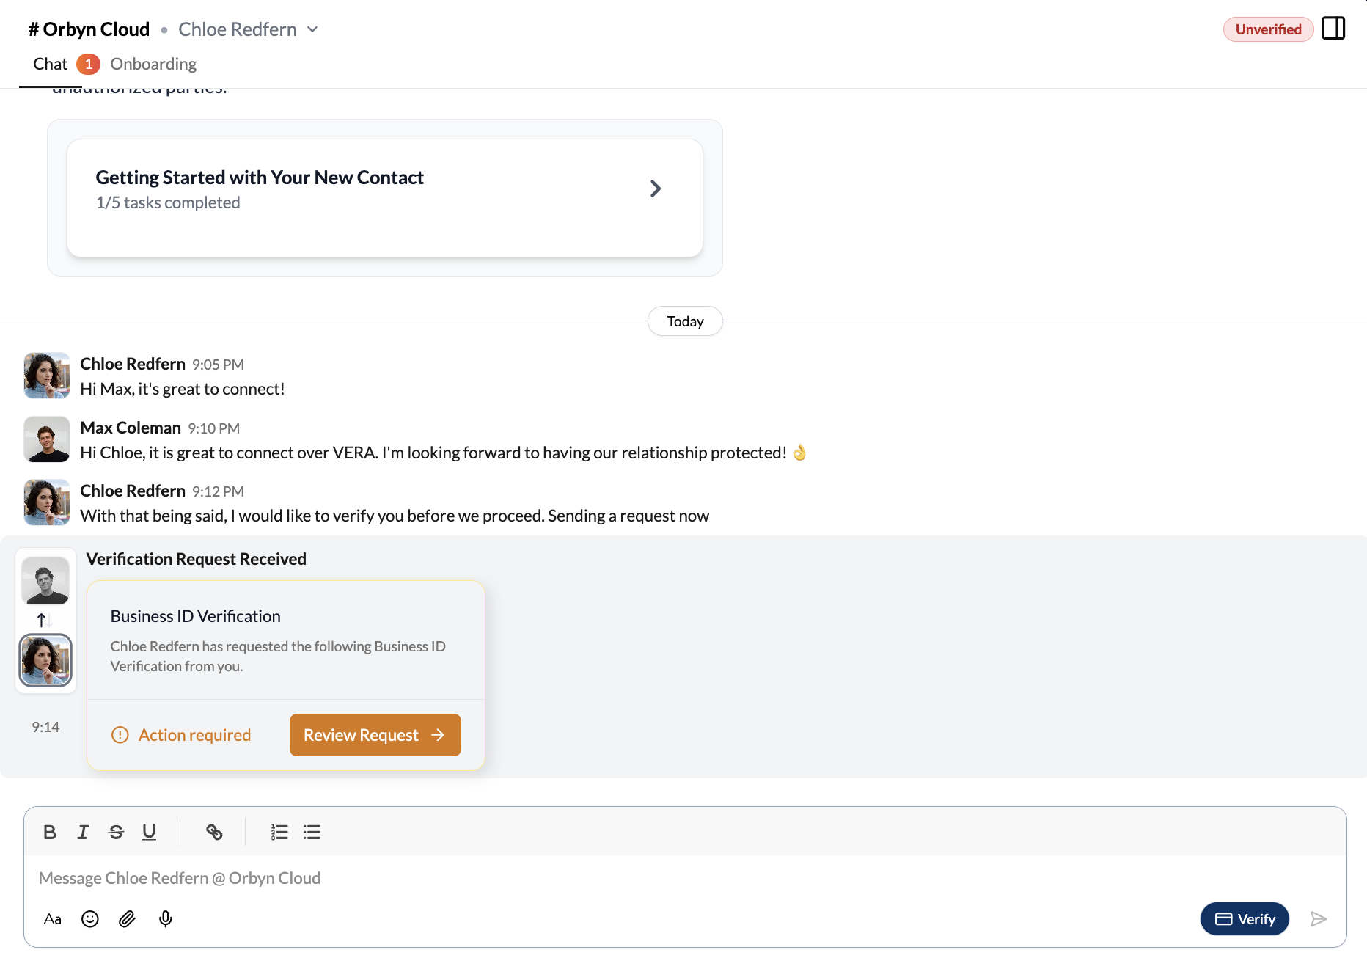Create a bulleted list in the composer
Viewport: 1367px width, 980px height.
tap(312, 832)
